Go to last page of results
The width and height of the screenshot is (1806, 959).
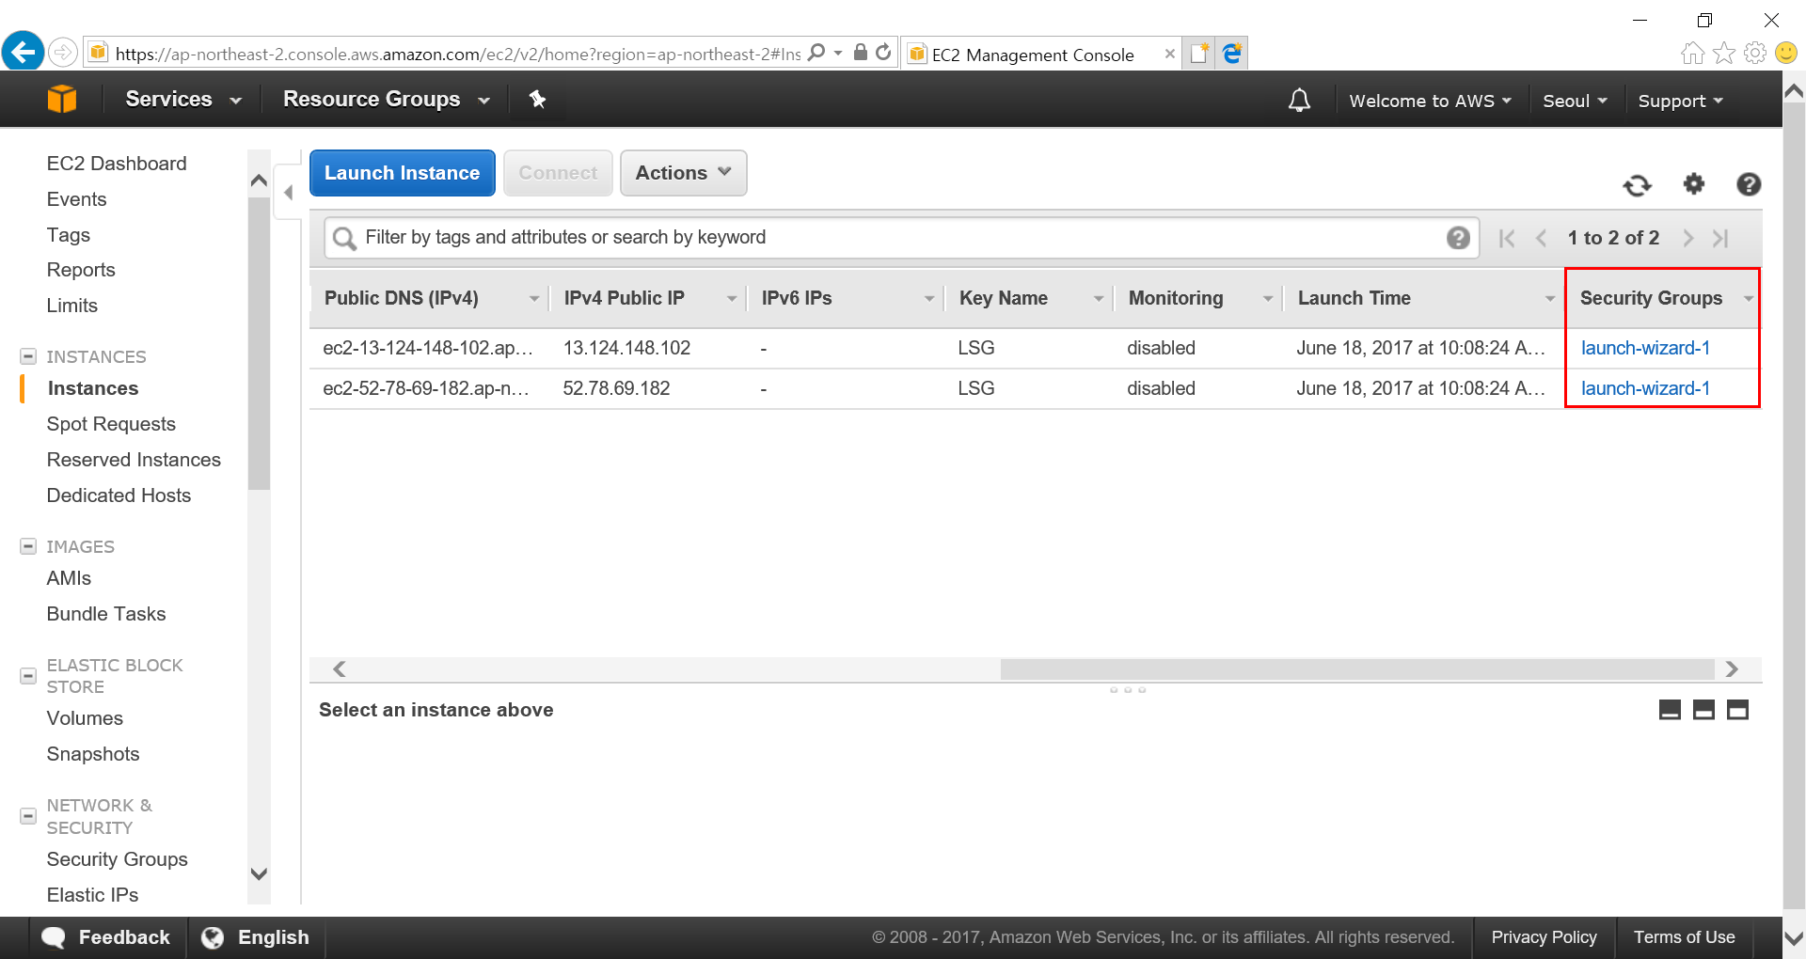click(x=1720, y=238)
